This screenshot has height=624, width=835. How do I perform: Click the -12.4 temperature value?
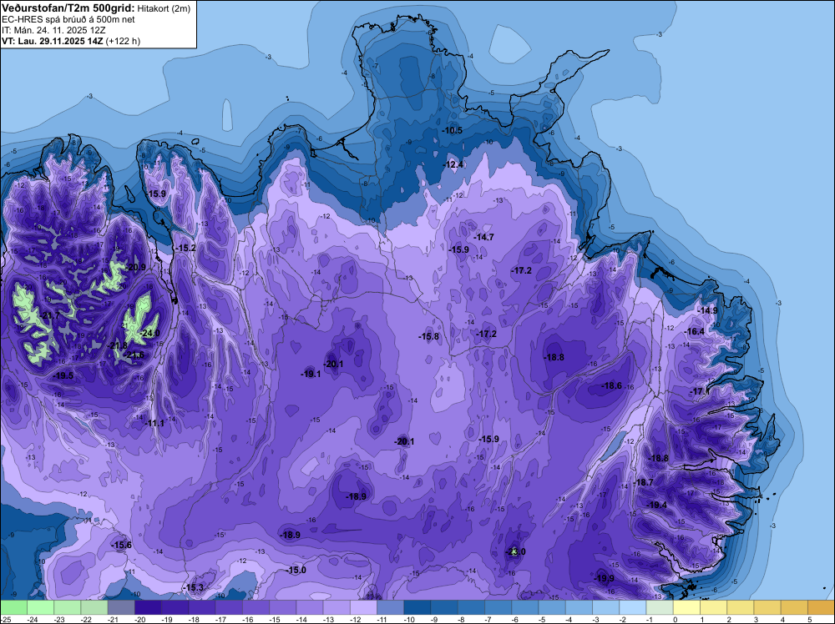pos(453,165)
